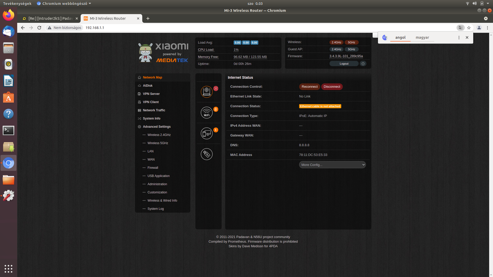Image resolution: width=493 pixels, height=277 pixels.
Task: Open VPN Server page
Action: [151, 94]
